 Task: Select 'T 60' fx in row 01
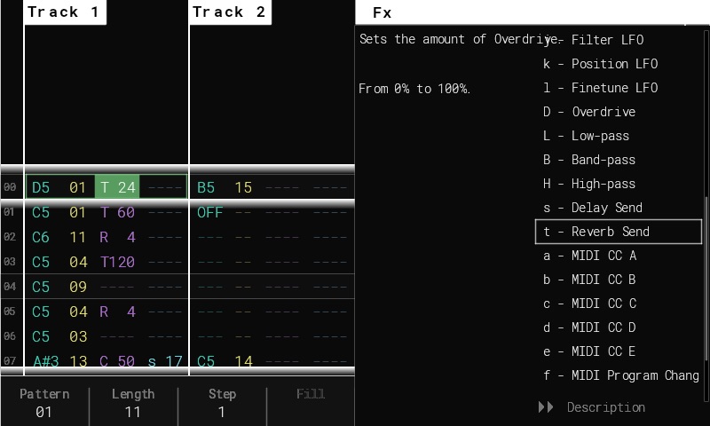(x=117, y=212)
